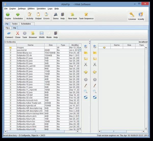Select file Softpedia Active Trader.wrk
Image resolution: width=153 pixels, height=141 pixels.
pyautogui.click(x=42, y=103)
